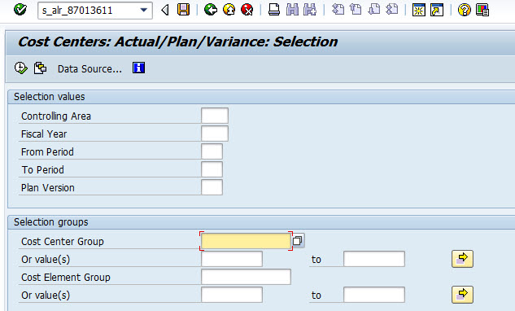Open the Data Source... button
Image resolution: width=515 pixels, height=311 pixels.
89,68
